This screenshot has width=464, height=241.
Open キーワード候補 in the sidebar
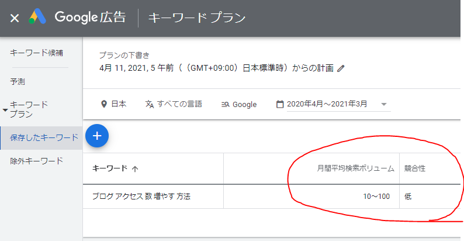36,53
